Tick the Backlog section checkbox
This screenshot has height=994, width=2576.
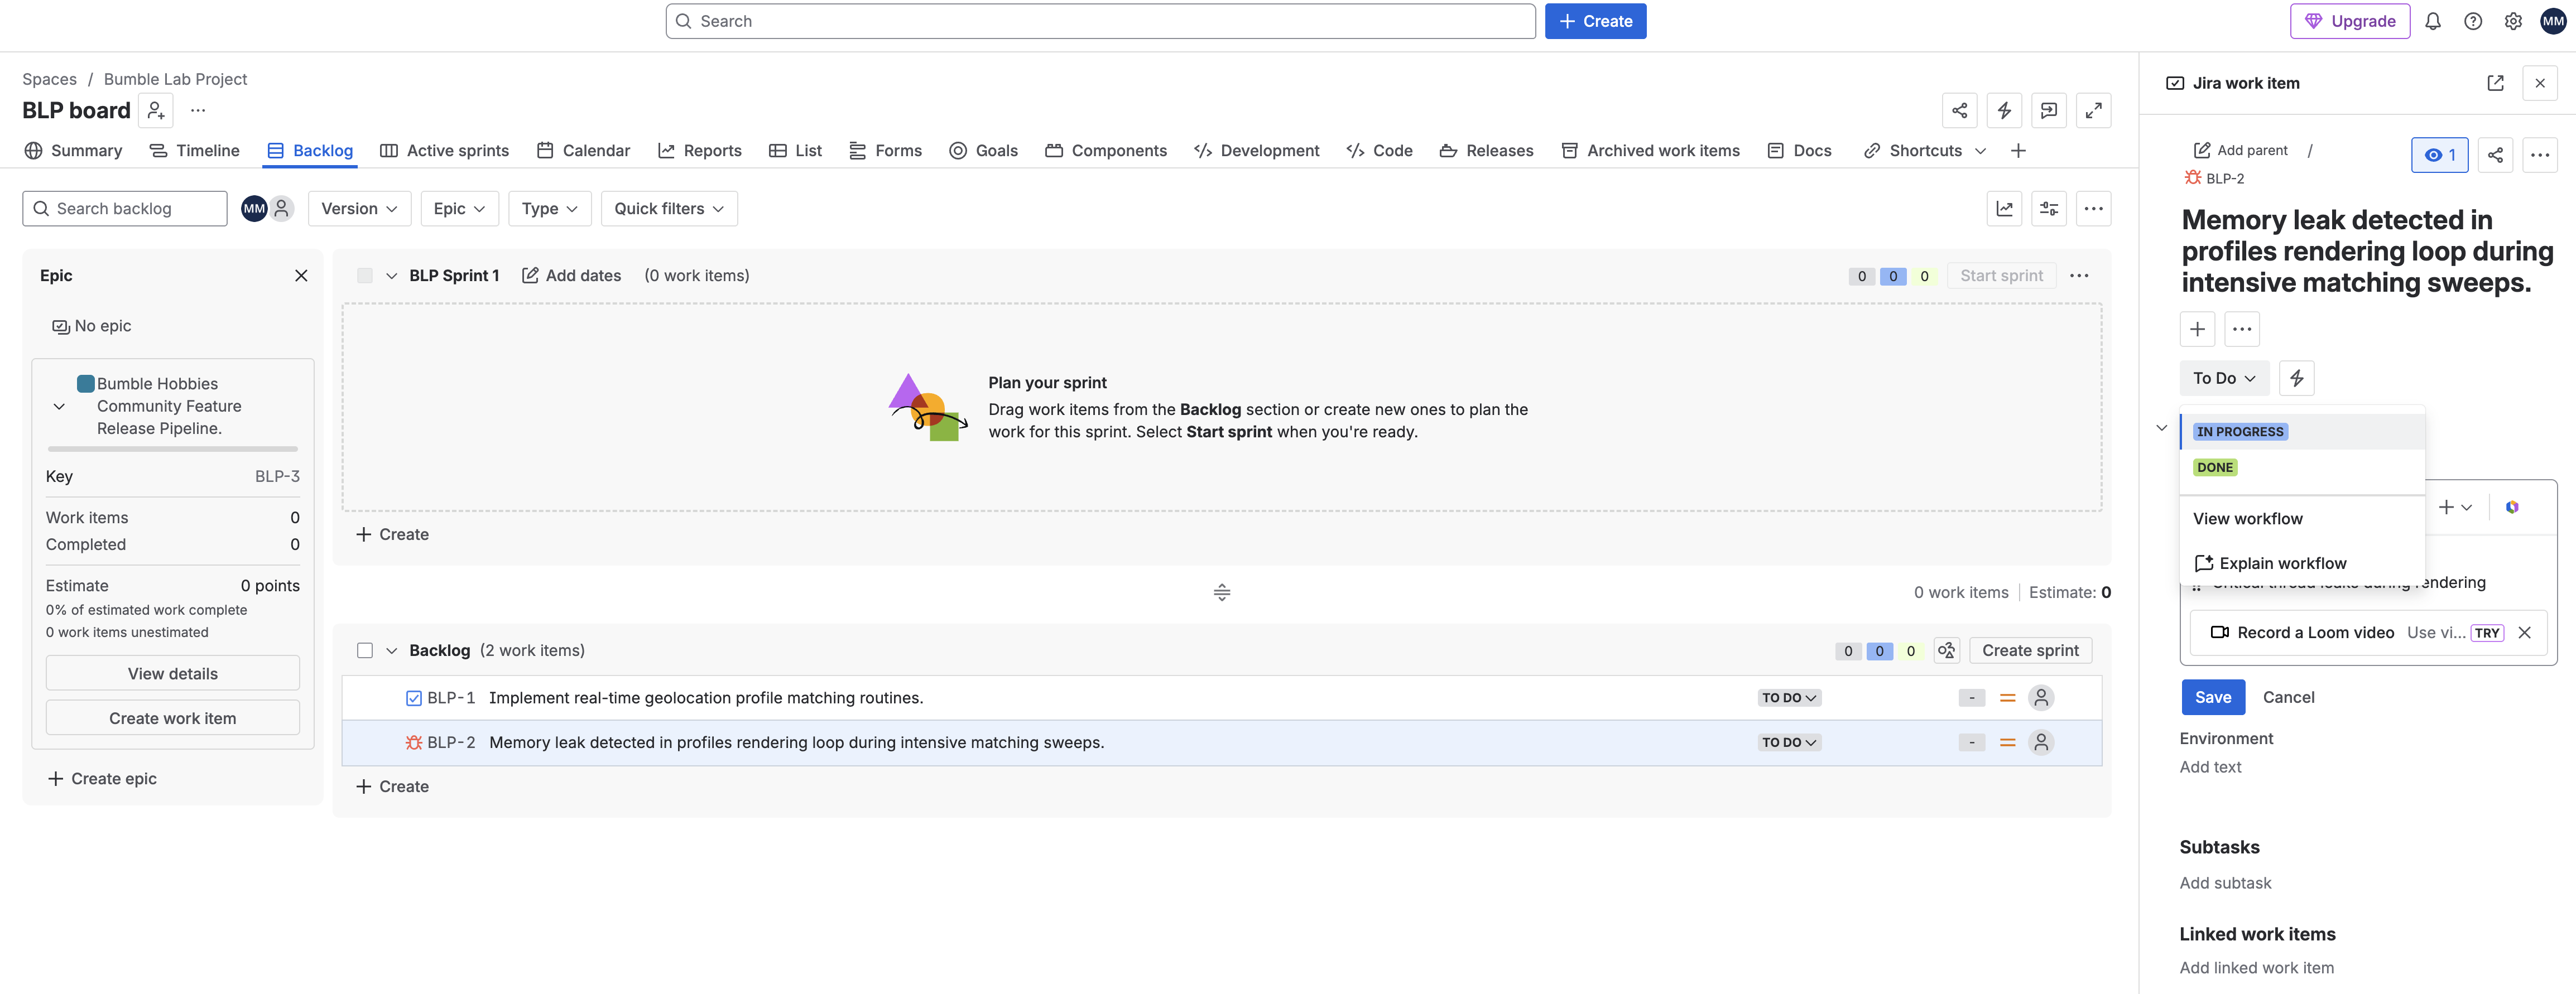365,651
